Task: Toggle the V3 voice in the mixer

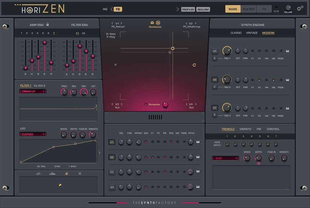Action: click(112, 172)
